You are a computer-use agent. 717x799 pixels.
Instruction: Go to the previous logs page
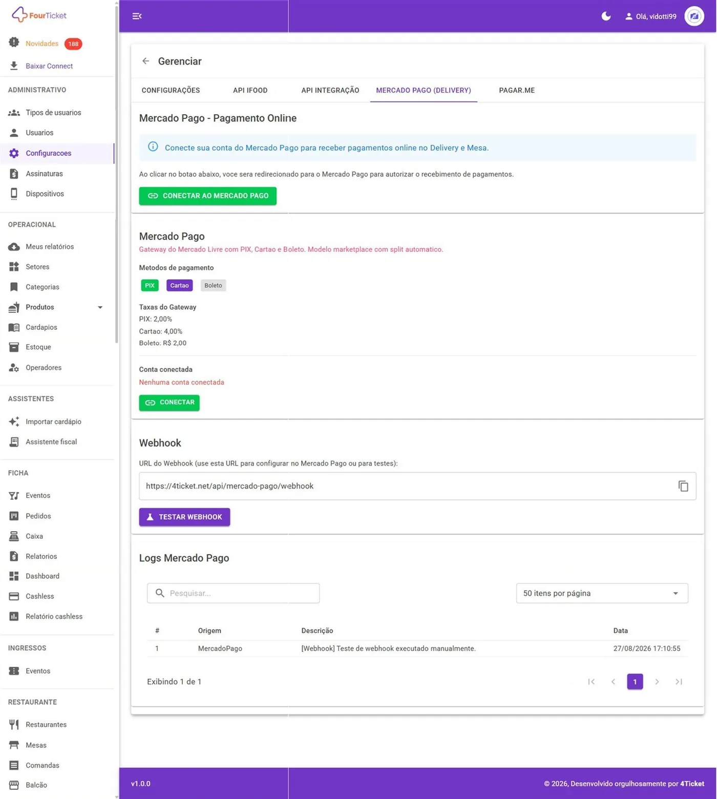click(x=613, y=682)
